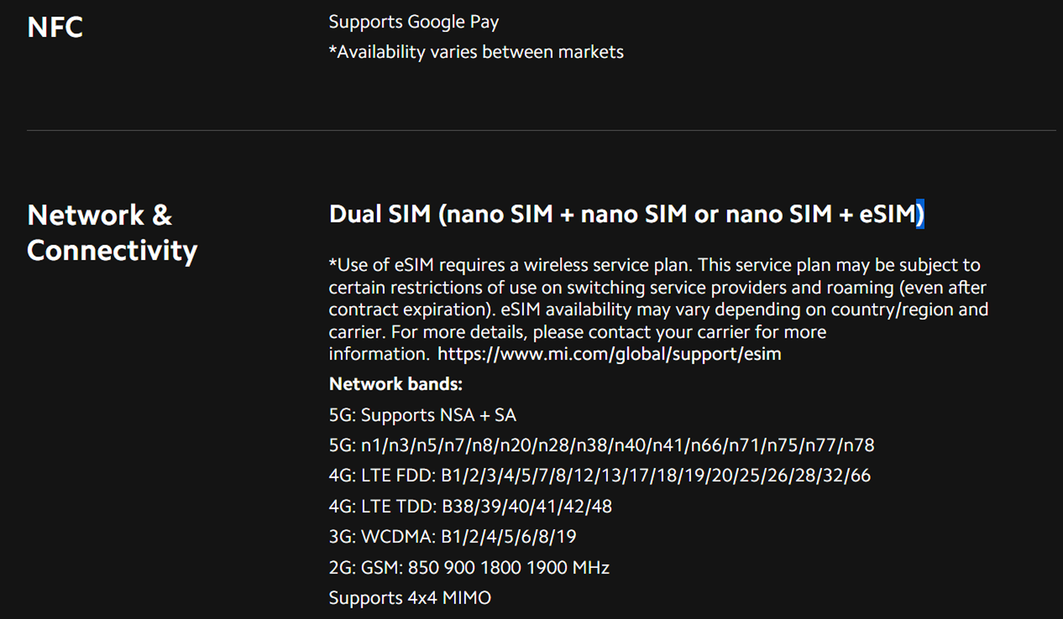Click the 2G GSM frequencies line
Image resolution: width=1063 pixels, height=619 pixels.
[469, 567]
